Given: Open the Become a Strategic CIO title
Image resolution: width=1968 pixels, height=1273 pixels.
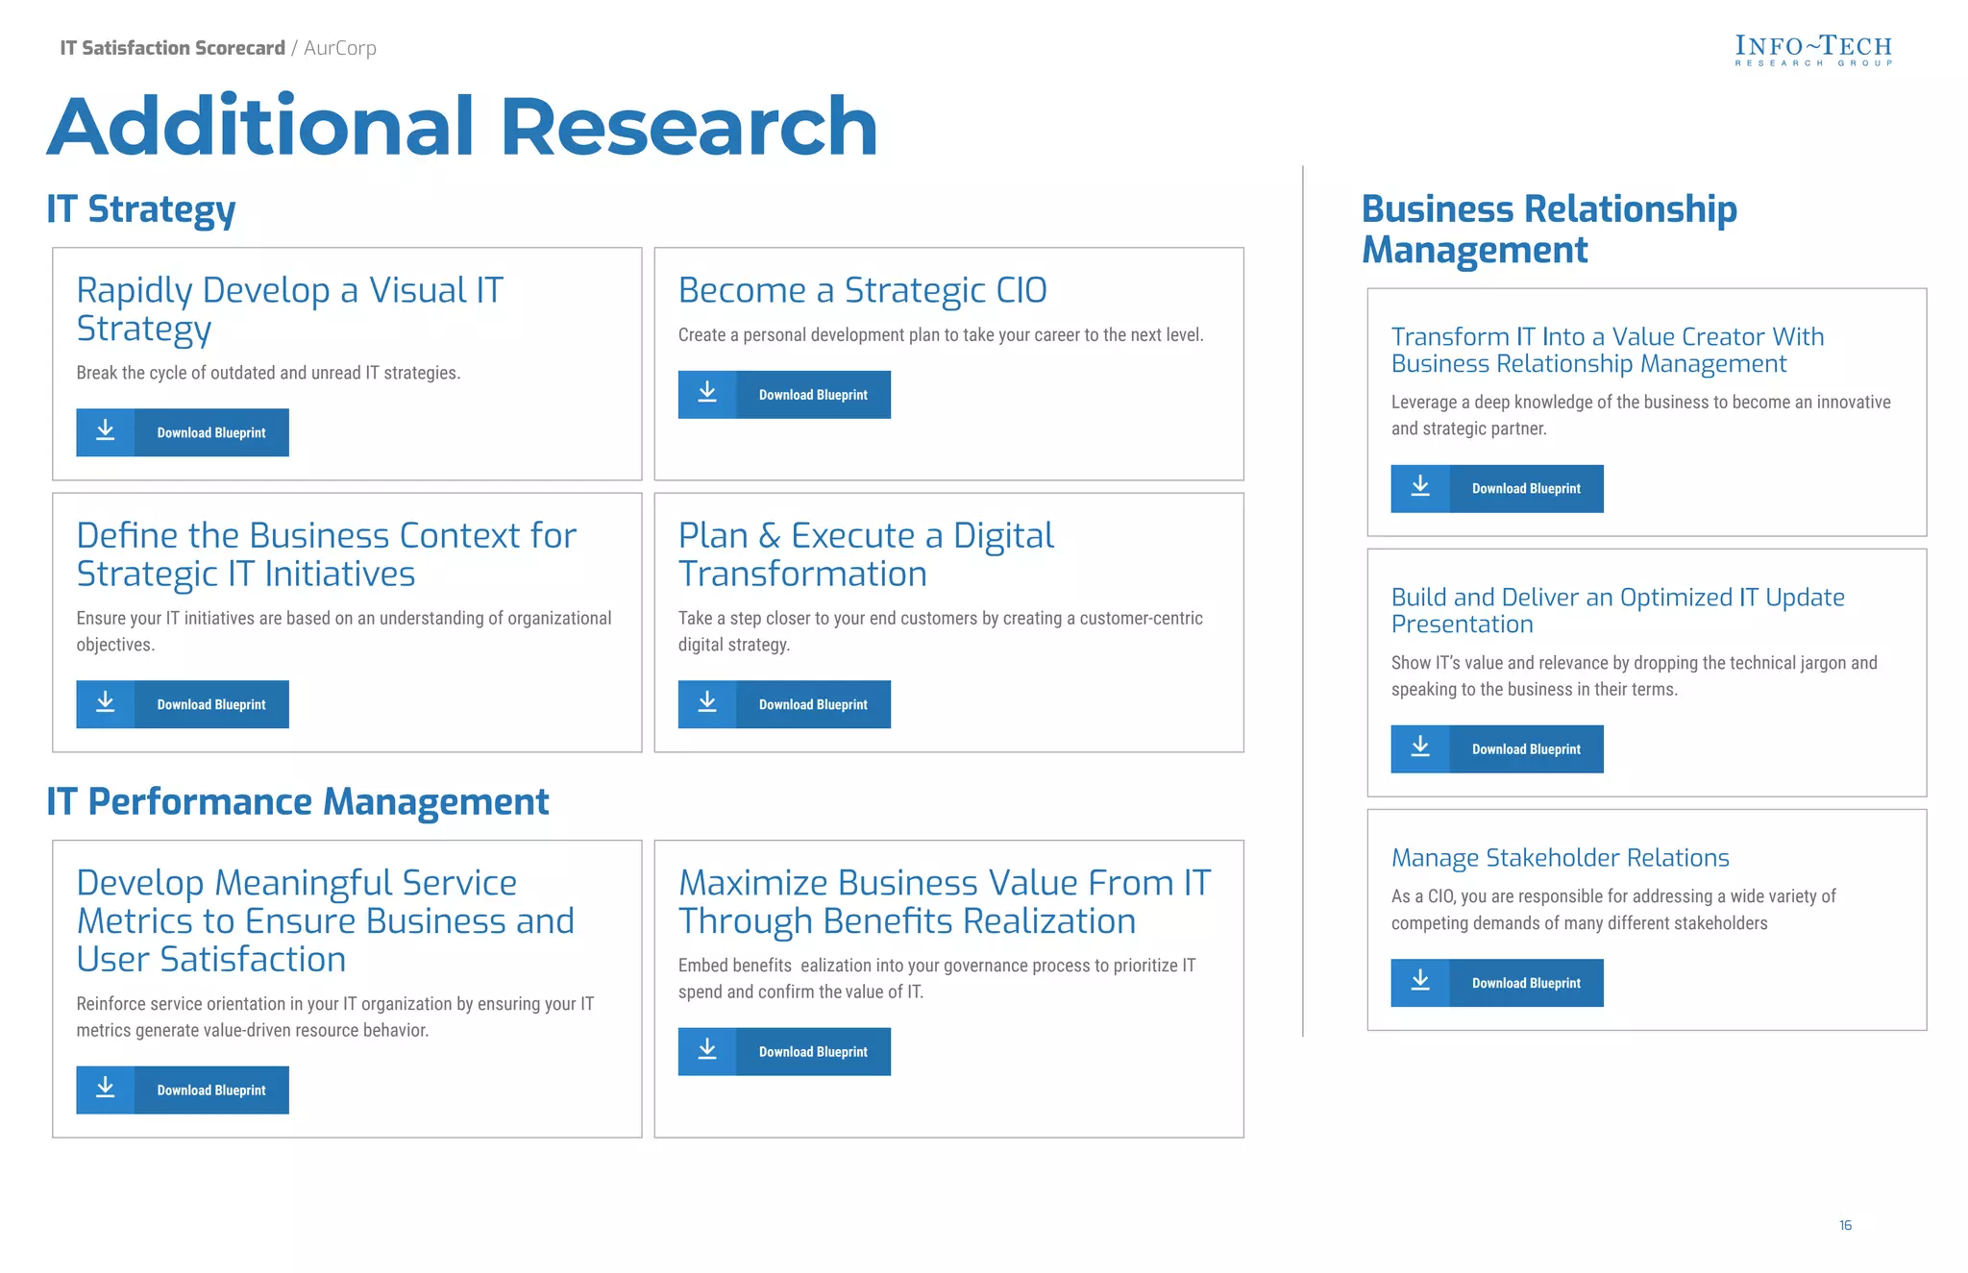Looking at the screenshot, I should click(862, 290).
